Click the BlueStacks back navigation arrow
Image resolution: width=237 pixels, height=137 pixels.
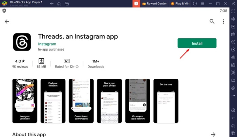[x=52, y=4]
